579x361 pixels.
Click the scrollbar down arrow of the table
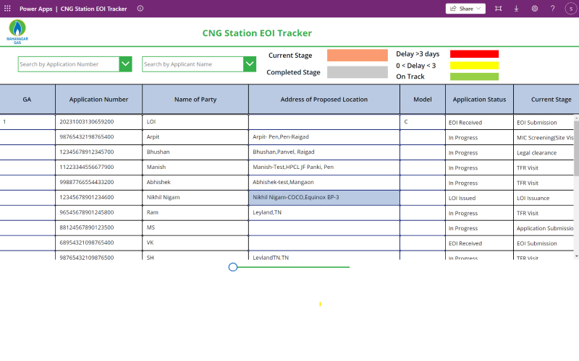point(576,256)
